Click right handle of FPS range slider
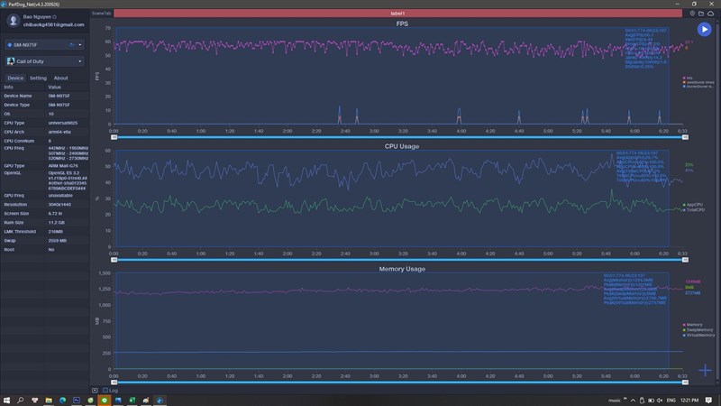This screenshot has height=406, width=721. point(685,137)
